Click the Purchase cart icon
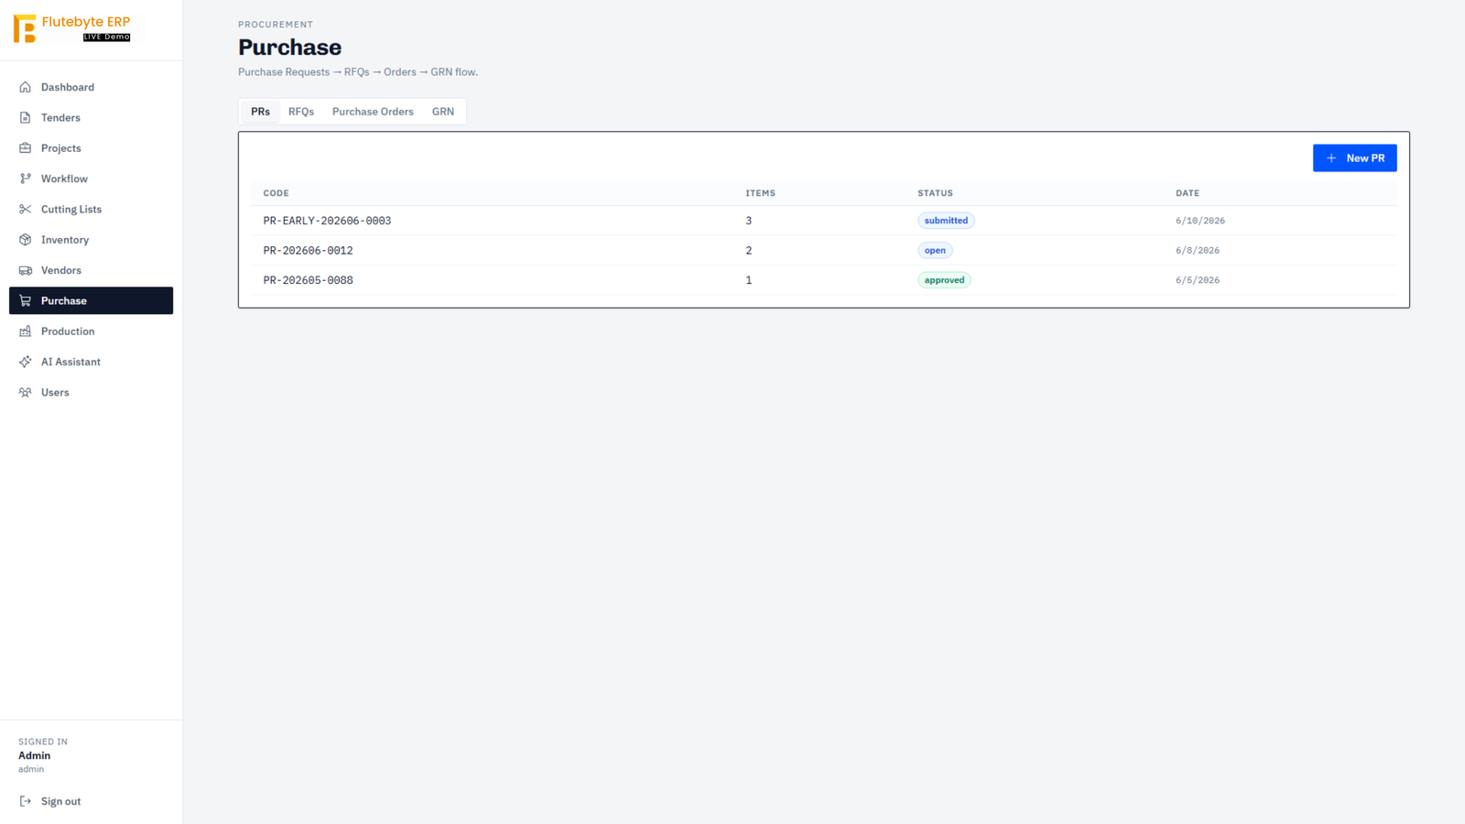The image size is (1465, 824). pos(26,300)
